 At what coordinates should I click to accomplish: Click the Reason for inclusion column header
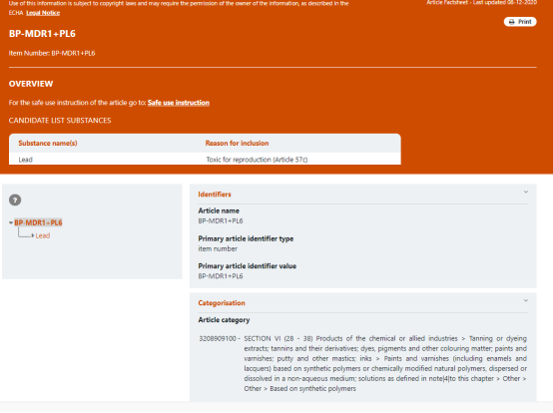(237, 143)
